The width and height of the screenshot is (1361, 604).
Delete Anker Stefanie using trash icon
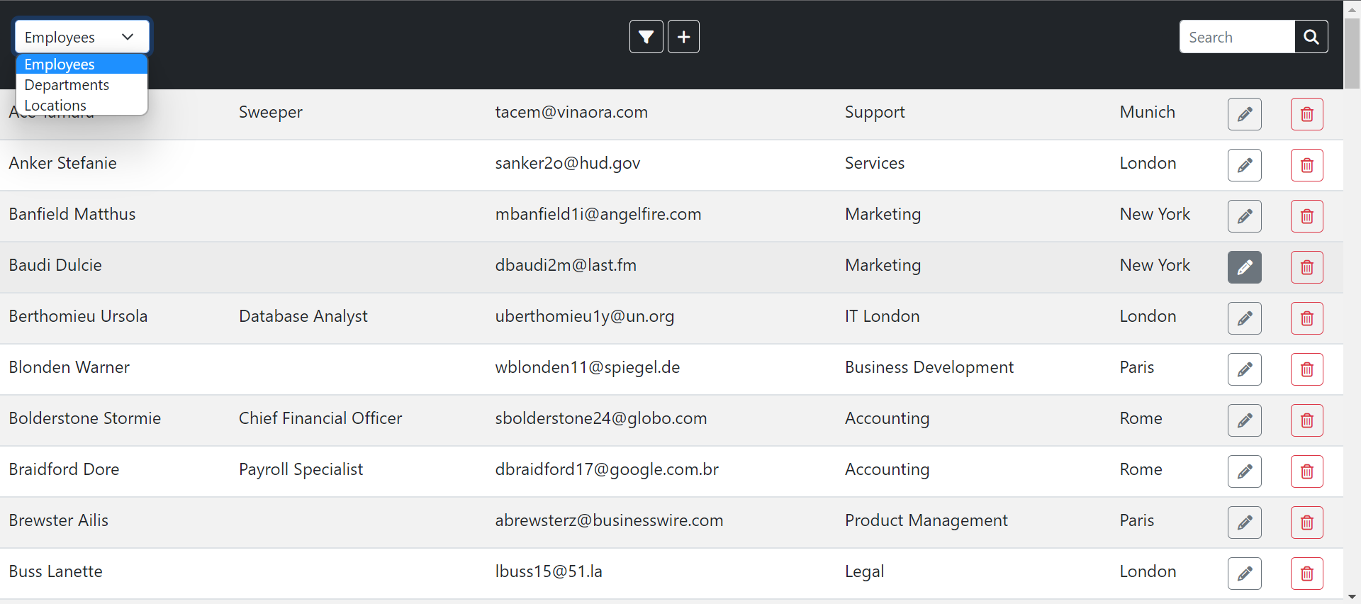1306,165
